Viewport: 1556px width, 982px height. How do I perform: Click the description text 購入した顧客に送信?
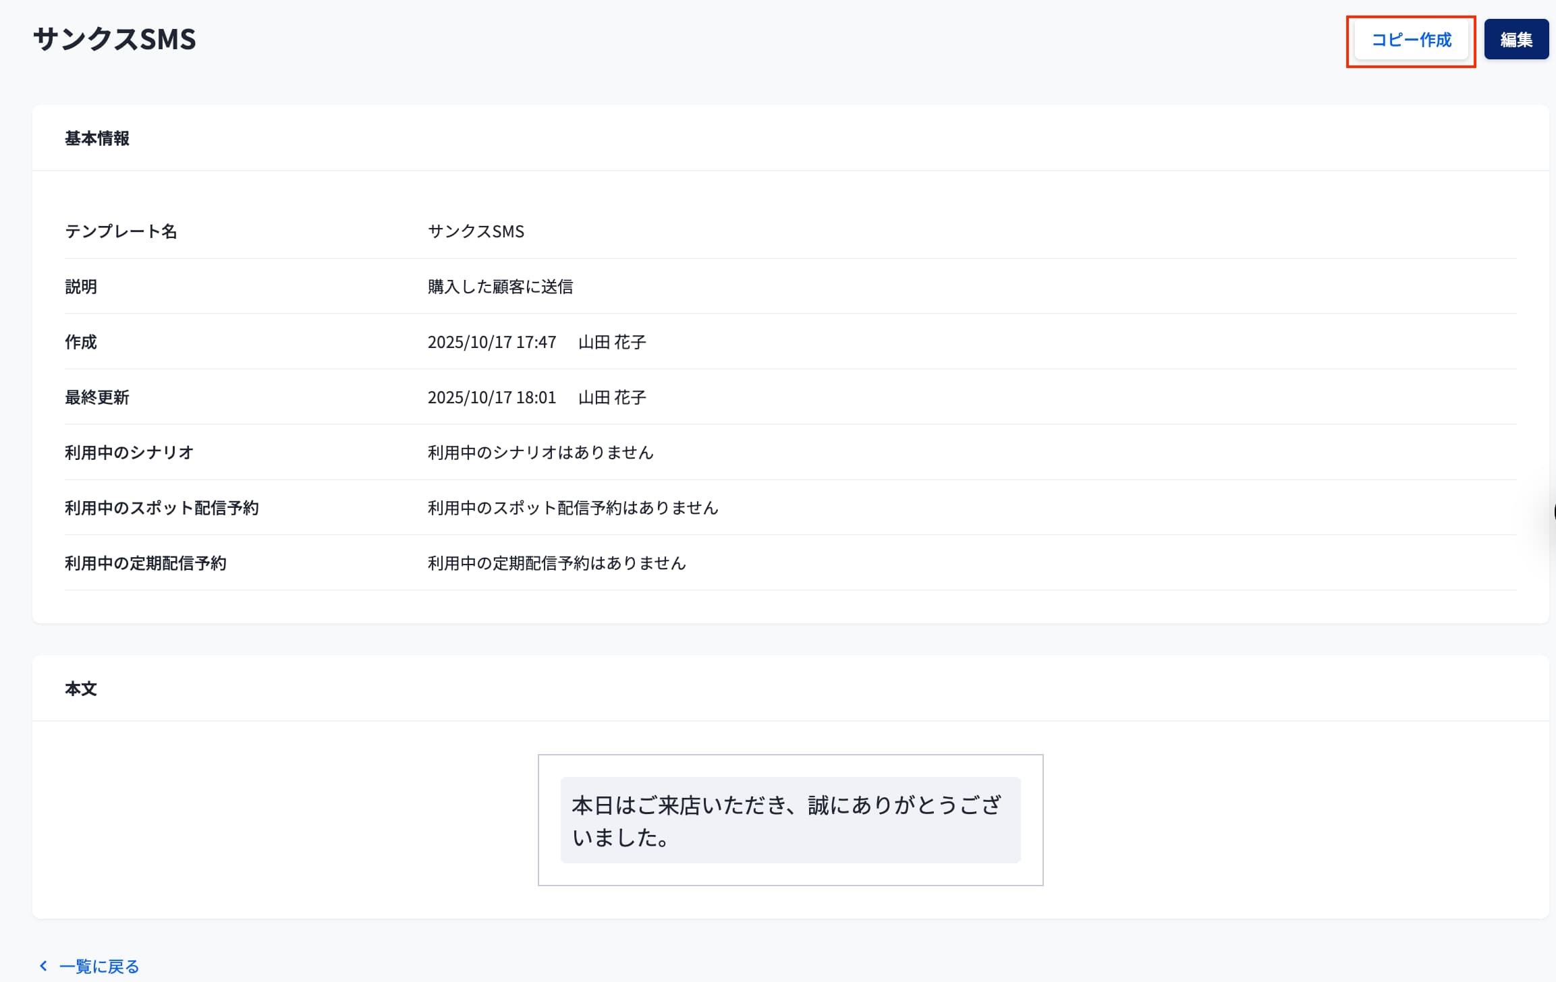click(500, 287)
